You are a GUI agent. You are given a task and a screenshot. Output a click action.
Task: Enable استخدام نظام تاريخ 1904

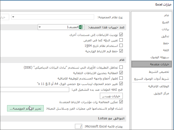pyautogui.click(x=121, y=45)
